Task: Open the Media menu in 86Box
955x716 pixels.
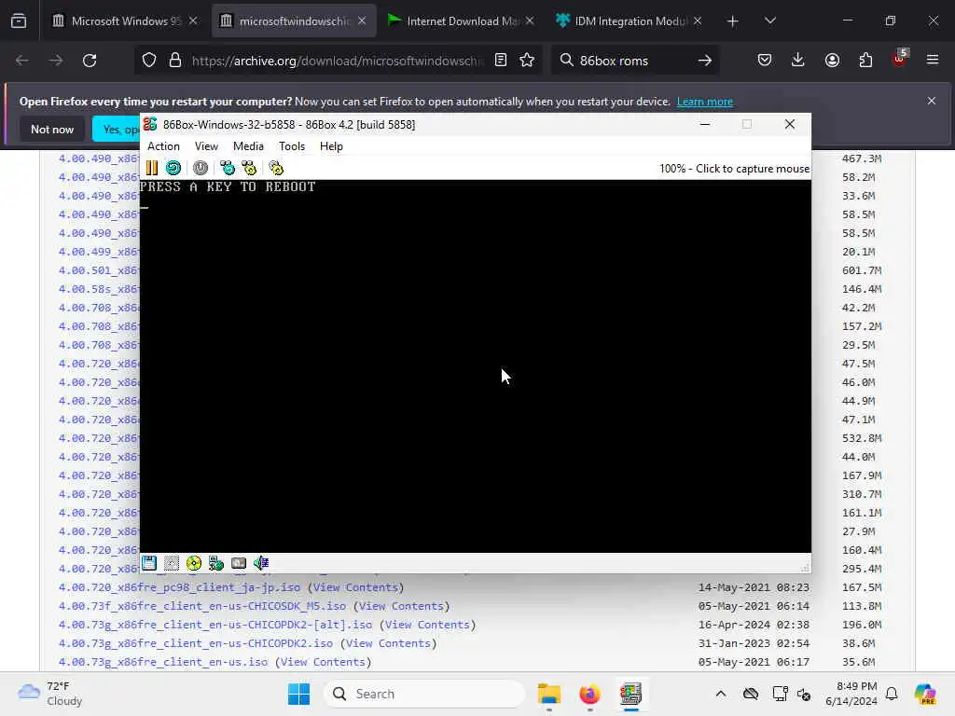Action: pyautogui.click(x=248, y=146)
